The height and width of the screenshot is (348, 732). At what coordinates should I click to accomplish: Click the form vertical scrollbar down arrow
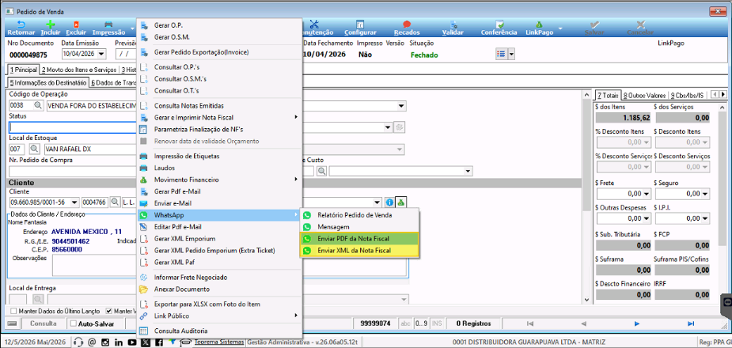(587, 298)
